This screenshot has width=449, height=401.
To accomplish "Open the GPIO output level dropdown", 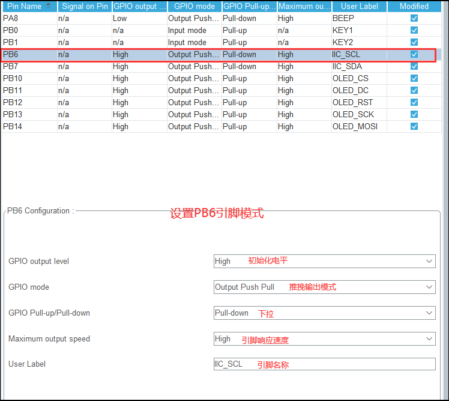I will click(324, 261).
